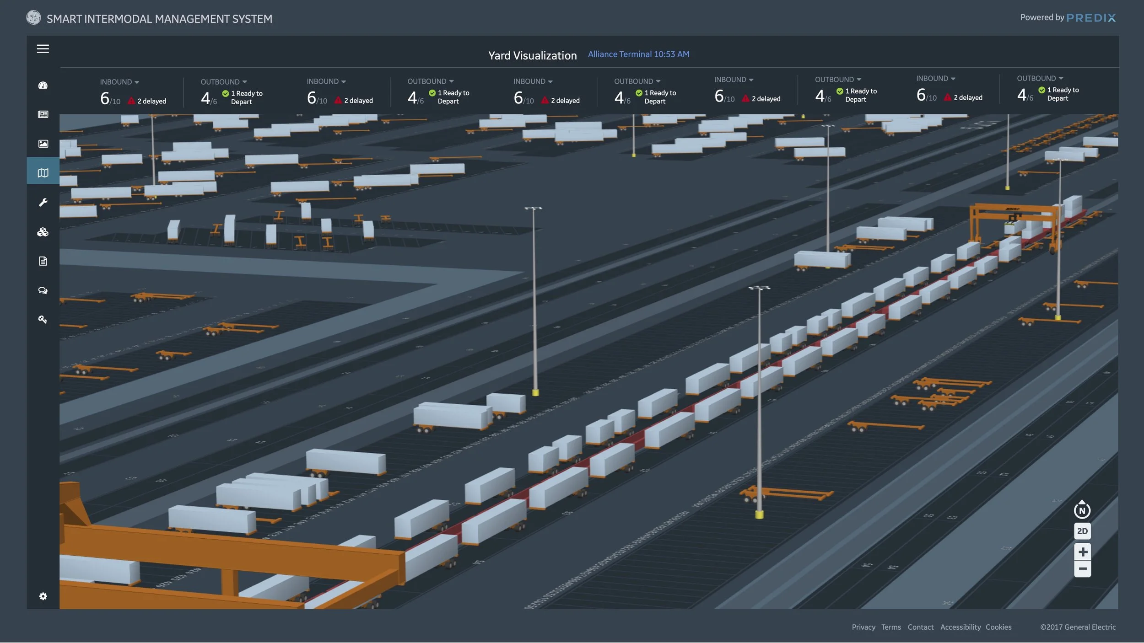Image resolution: width=1144 pixels, height=643 pixels.
Task: Open the Privacy footer link
Action: click(x=863, y=627)
